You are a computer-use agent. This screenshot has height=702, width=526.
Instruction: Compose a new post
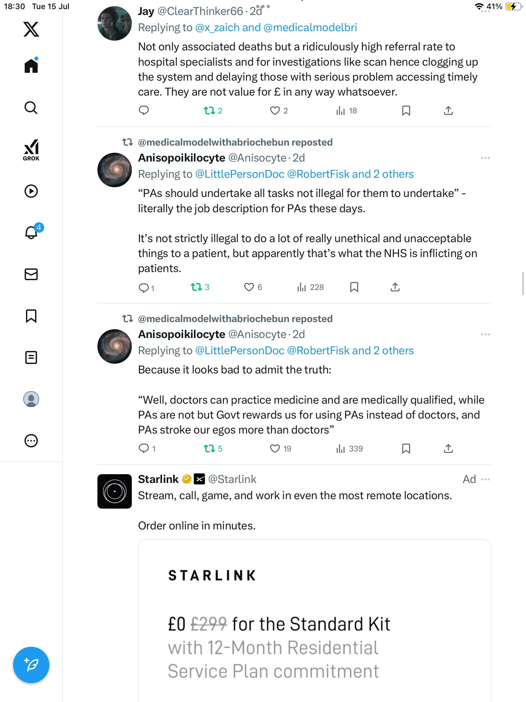click(x=31, y=665)
